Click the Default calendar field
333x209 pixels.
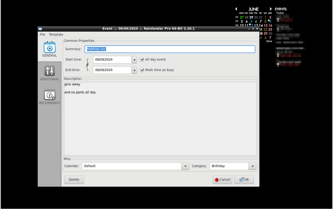click(132, 166)
